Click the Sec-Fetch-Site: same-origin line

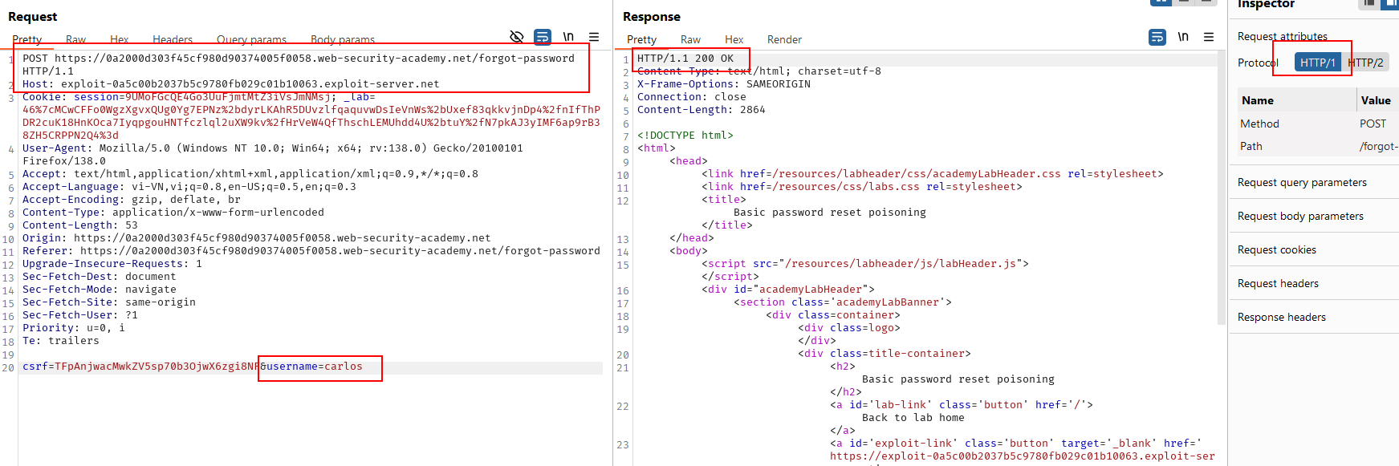tap(109, 302)
